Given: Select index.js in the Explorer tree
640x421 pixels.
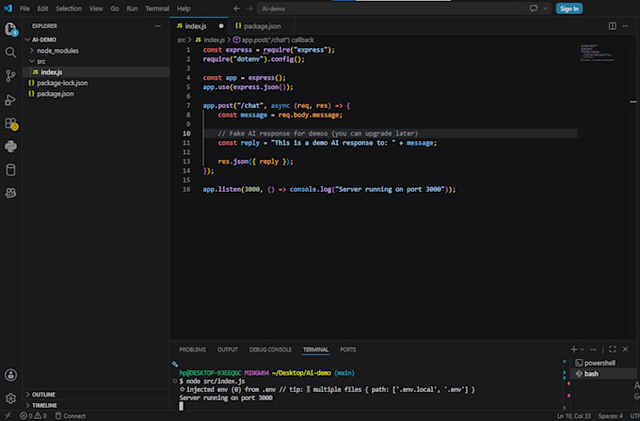Looking at the screenshot, I should pyautogui.click(x=96, y=72).
